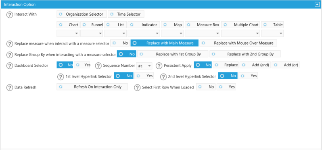Open help for Select First Row When Loaded
The image size is (322, 150).
[137, 88]
